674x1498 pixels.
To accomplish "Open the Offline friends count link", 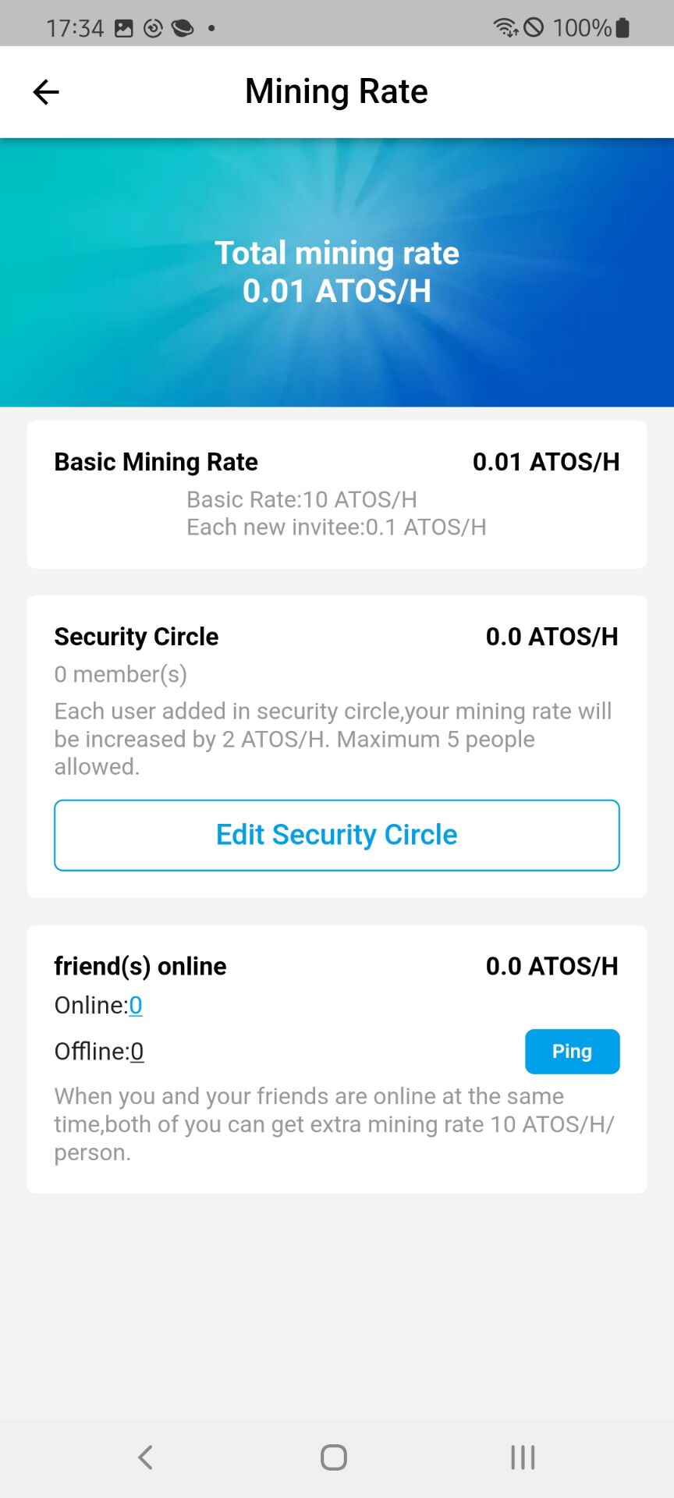I will [x=137, y=1052].
